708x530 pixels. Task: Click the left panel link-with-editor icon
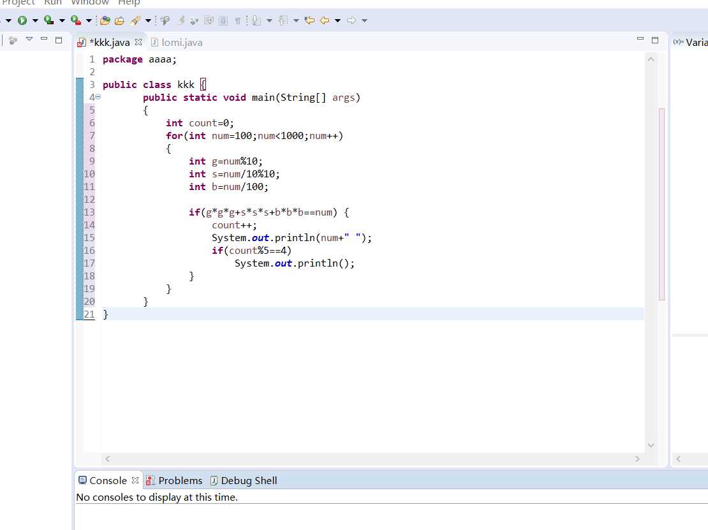coord(13,40)
